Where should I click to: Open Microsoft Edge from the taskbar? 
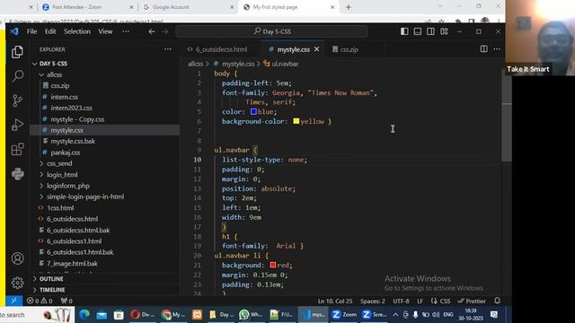[x=84, y=315]
